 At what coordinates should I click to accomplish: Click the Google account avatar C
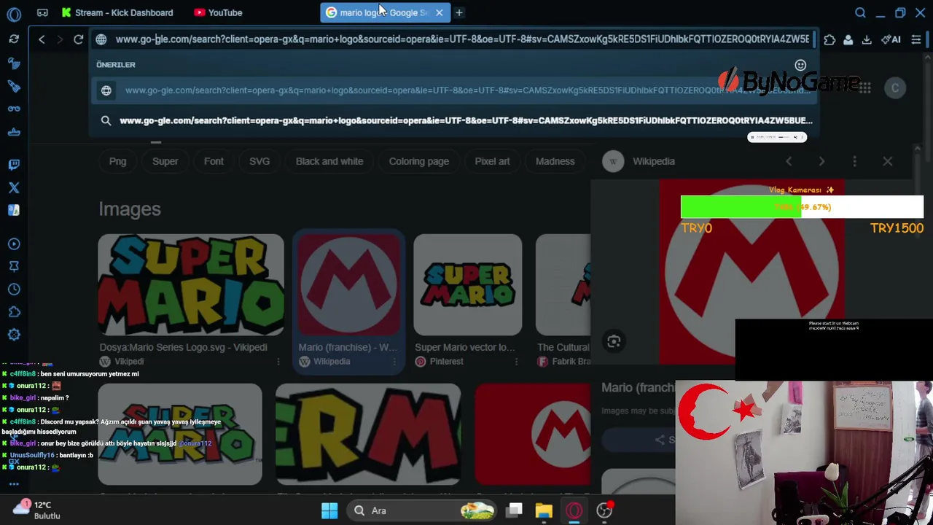click(x=895, y=88)
